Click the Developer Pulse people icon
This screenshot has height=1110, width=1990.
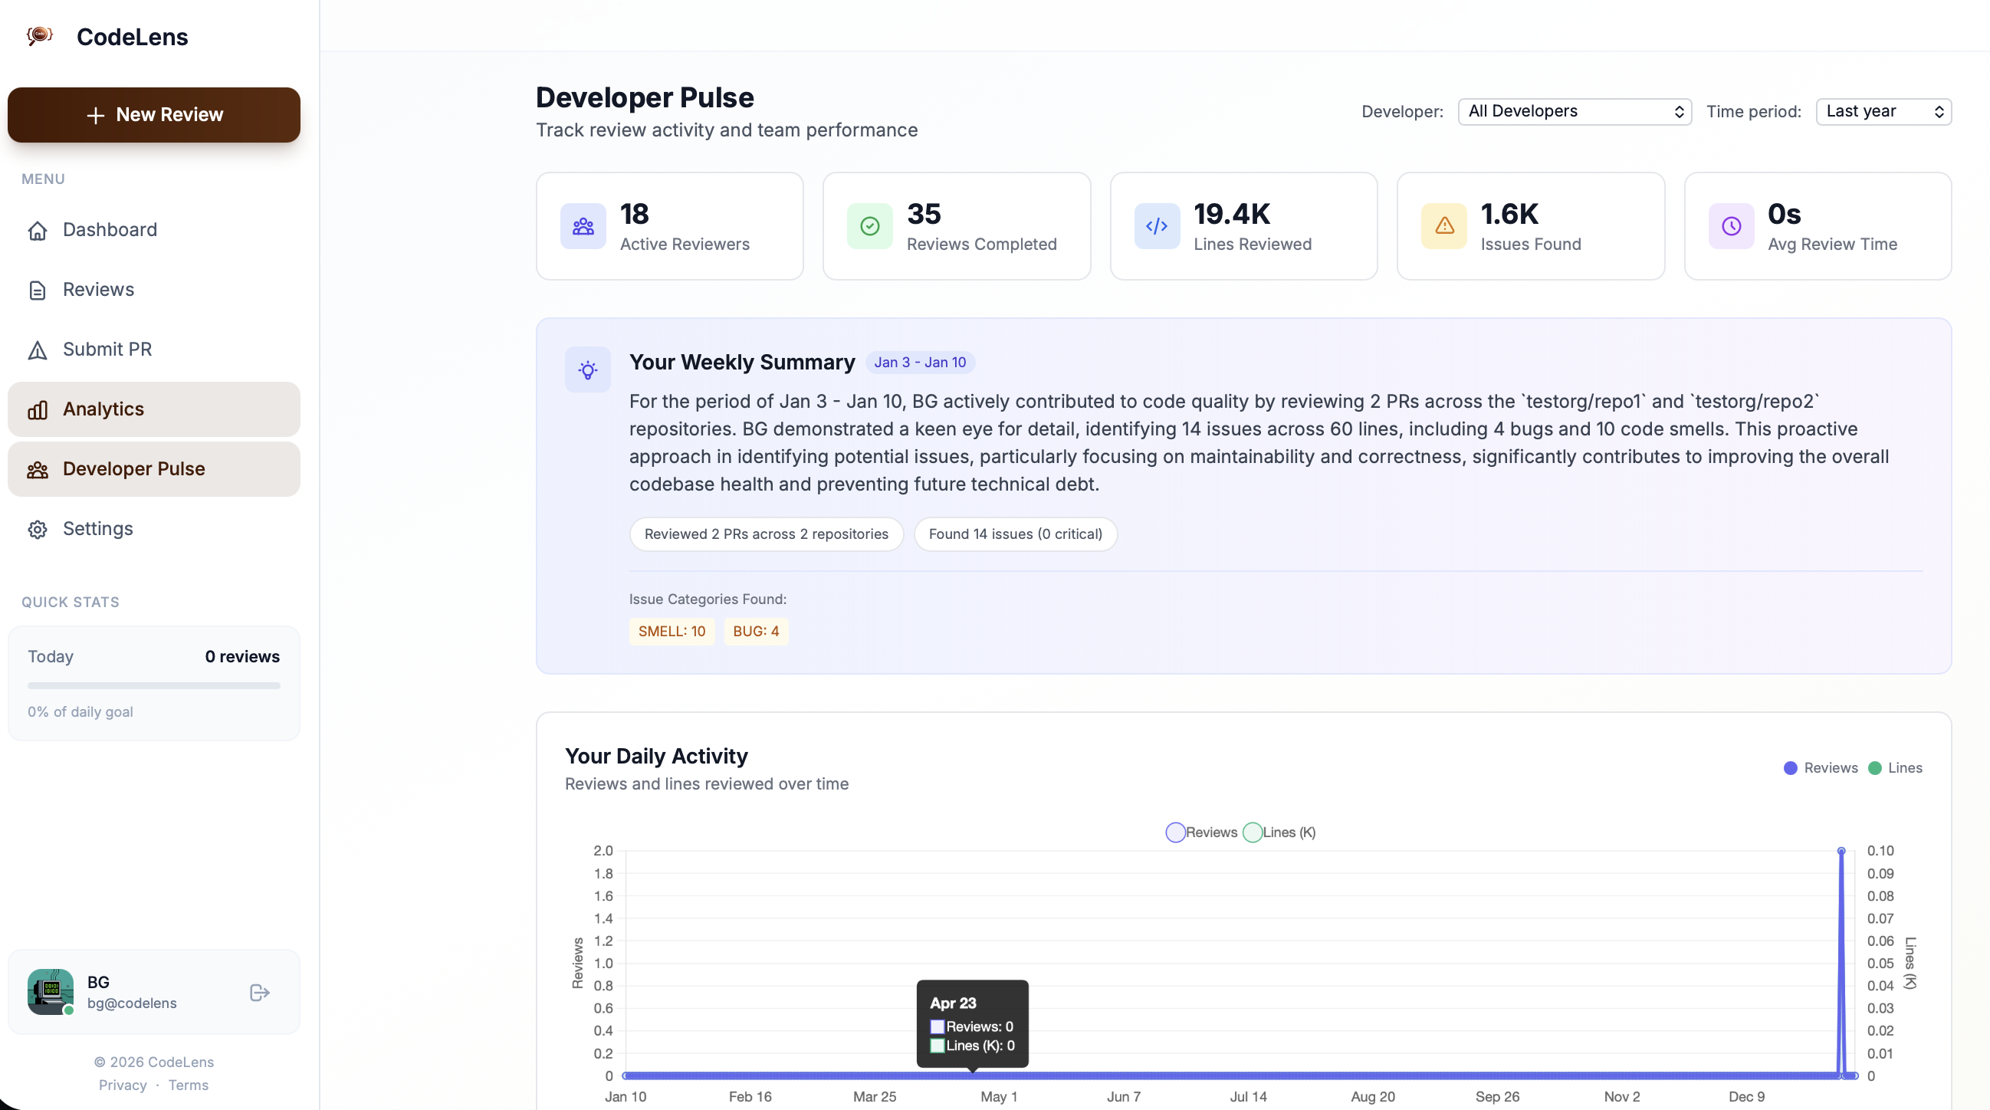point(37,469)
